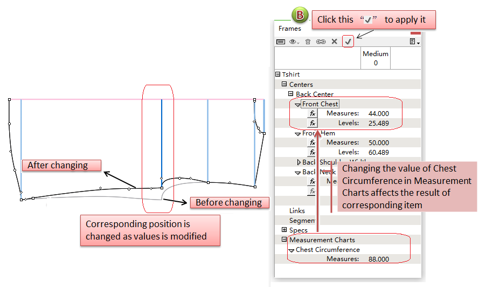The width and height of the screenshot is (486, 287).
Task: Click the apply checkmark in Frames toolbar
Action: (x=348, y=41)
